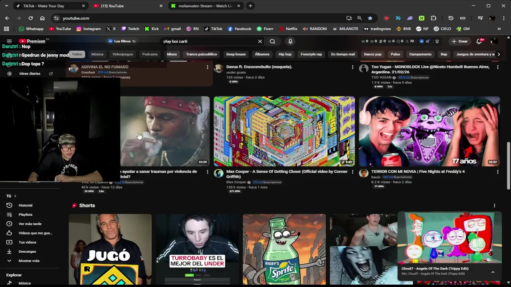Advance the filter chips with the right arrow

point(498,54)
